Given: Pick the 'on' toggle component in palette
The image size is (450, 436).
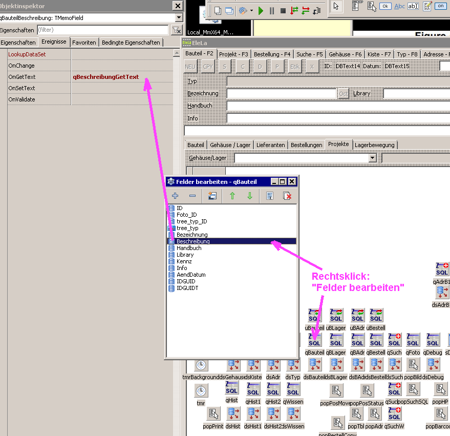Looking at the screenshot, I should (x=441, y=6).
